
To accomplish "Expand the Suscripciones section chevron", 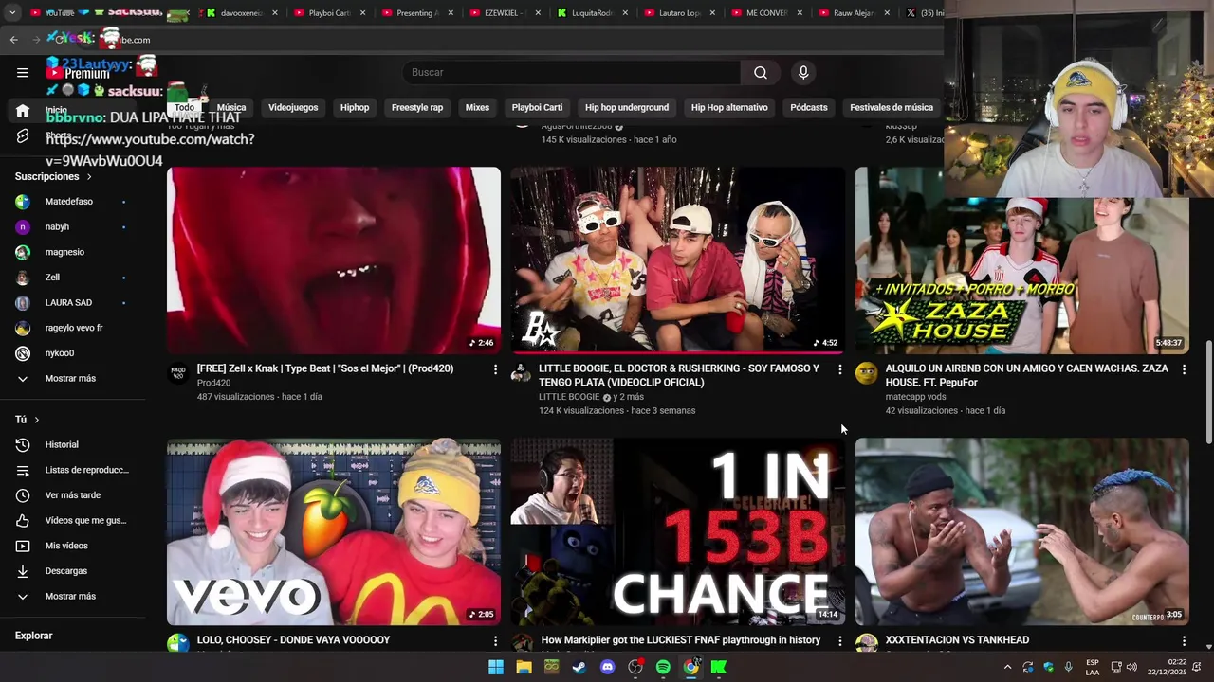I will tap(89, 177).
